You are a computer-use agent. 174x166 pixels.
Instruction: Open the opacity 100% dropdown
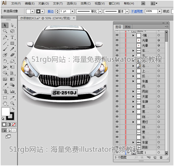(159, 11)
